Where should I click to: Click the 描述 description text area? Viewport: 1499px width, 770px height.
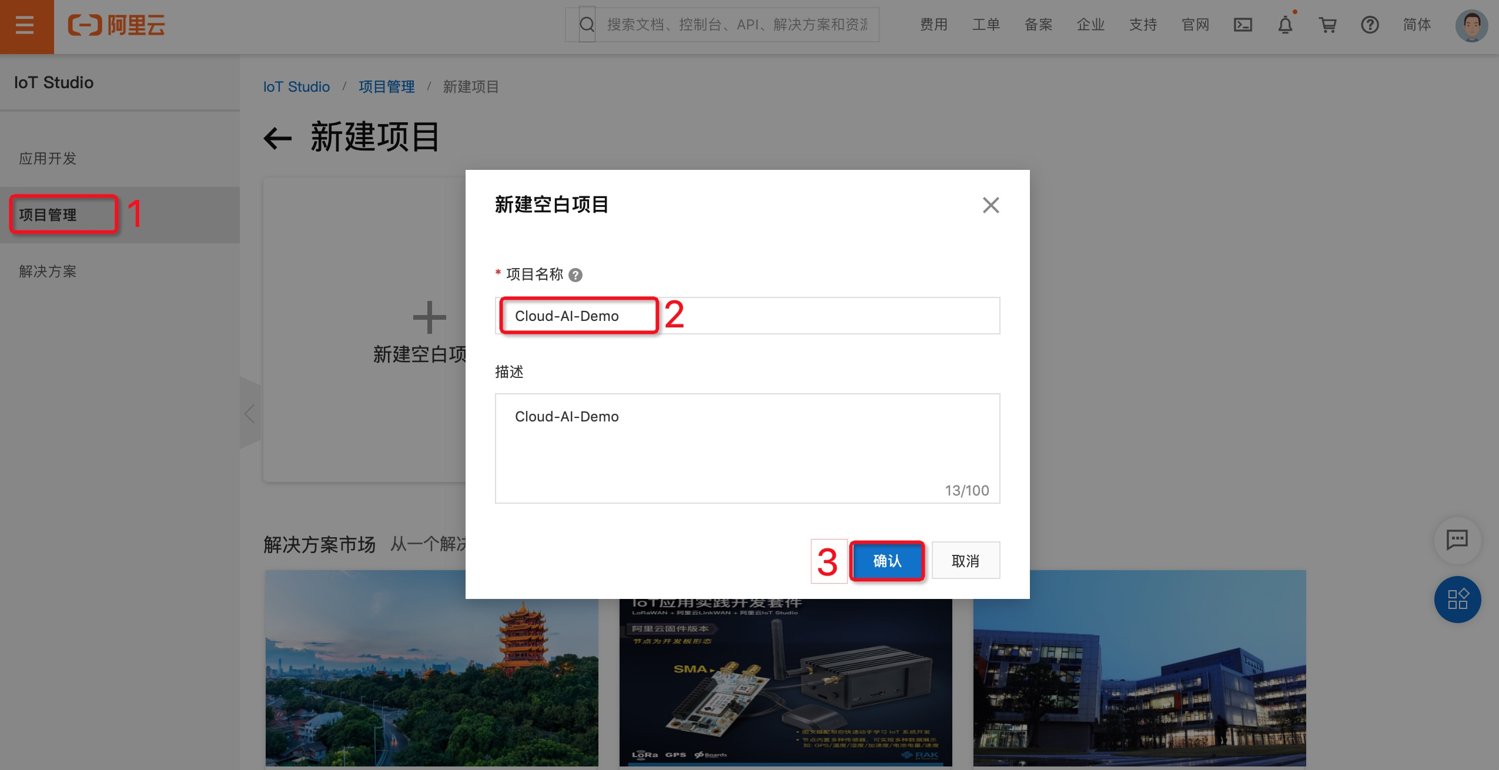(x=747, y=448)
